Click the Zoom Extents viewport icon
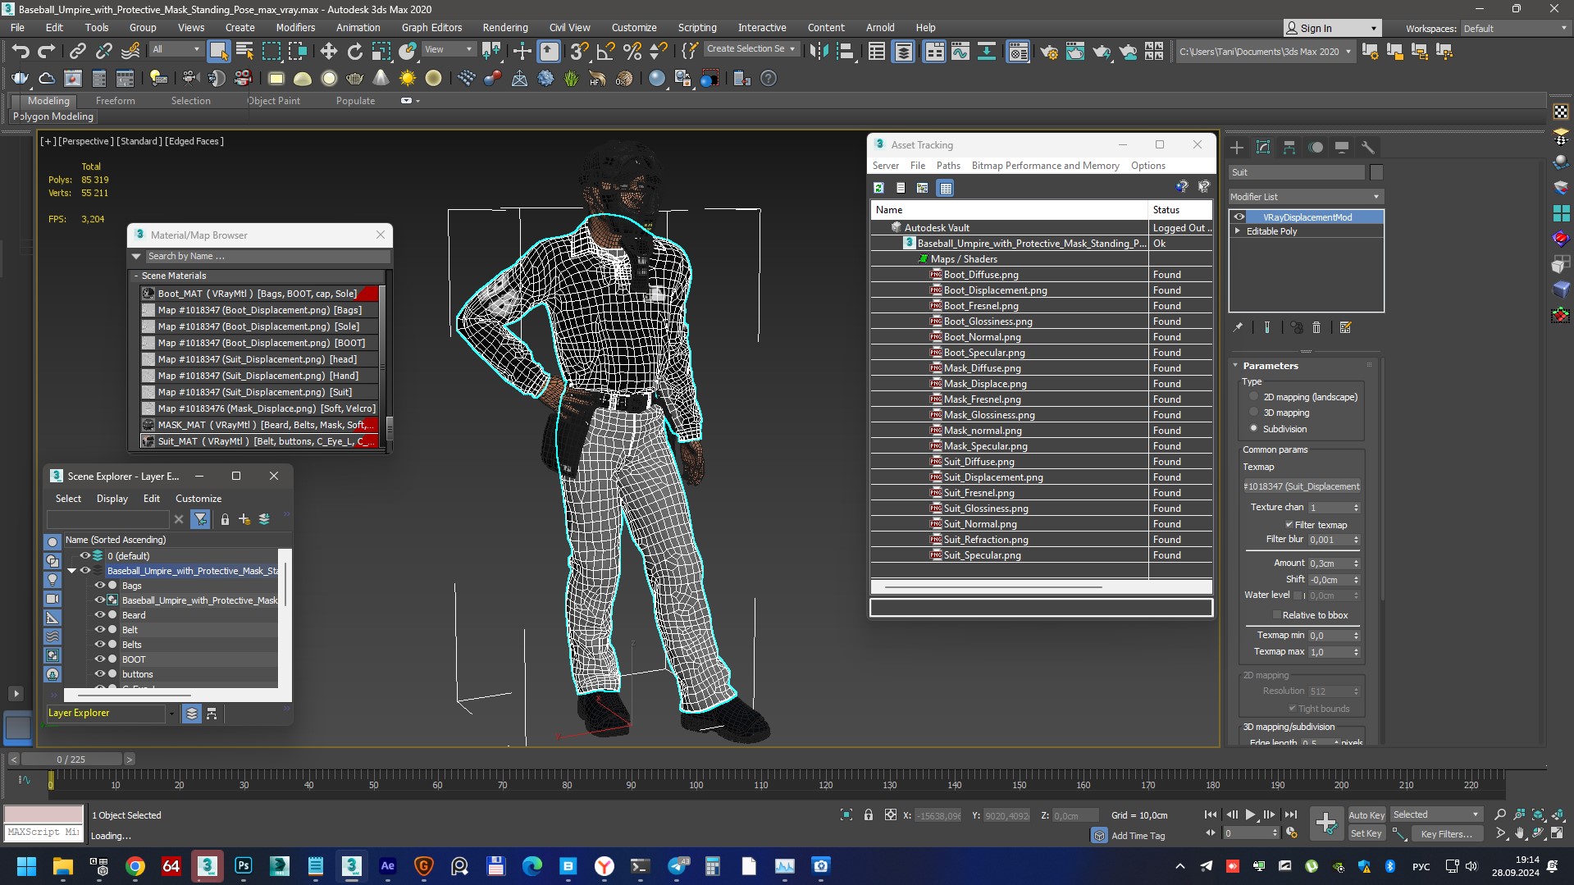Image resolution: width=1574 pixels, height=885 pixels. point(1538,814)
